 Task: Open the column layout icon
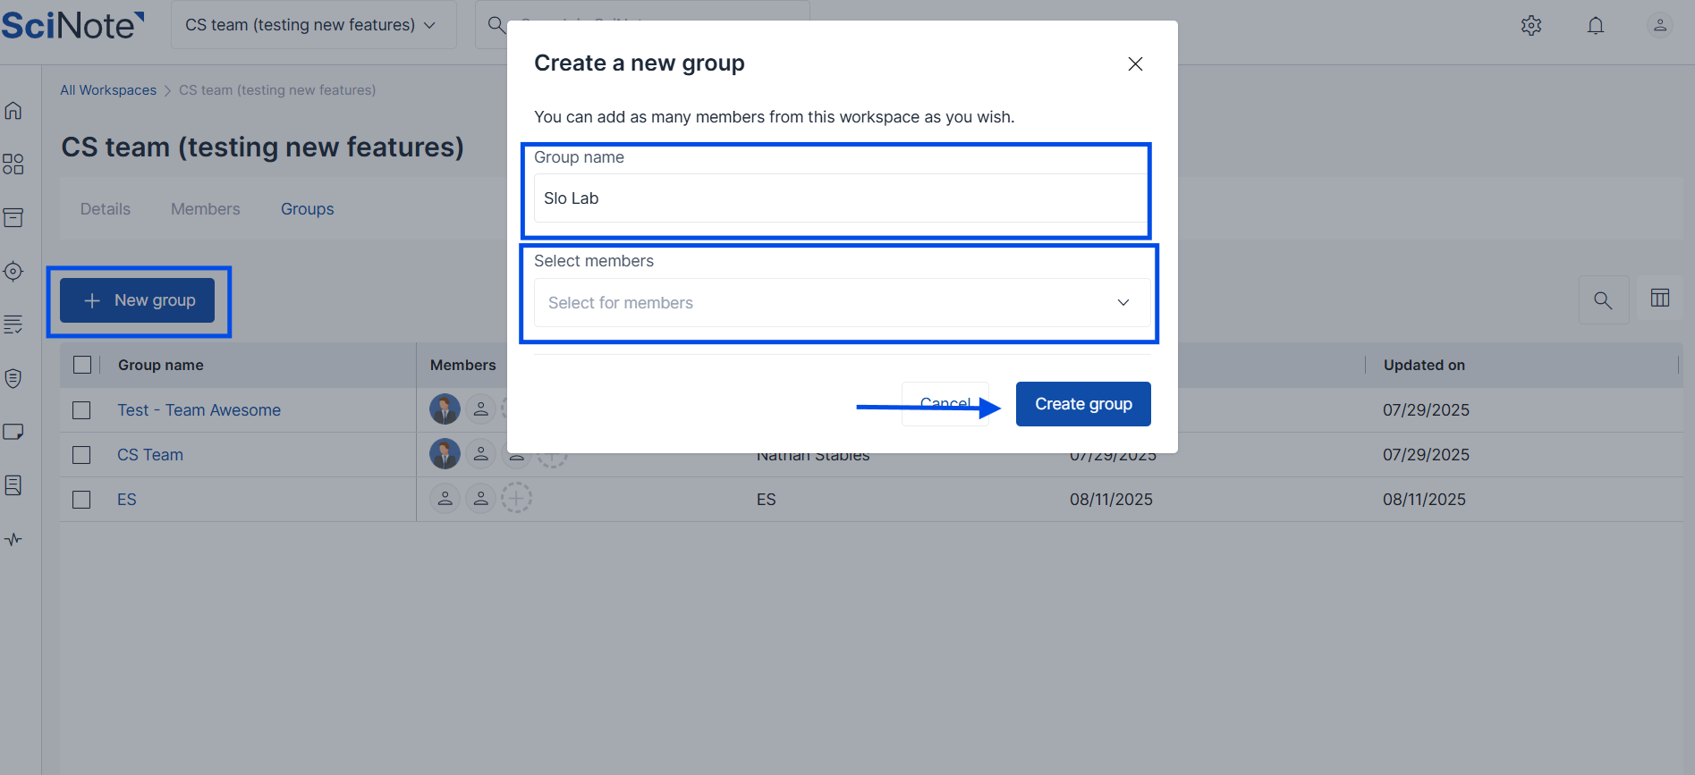pyautogui.click(x=1660, y=299)
